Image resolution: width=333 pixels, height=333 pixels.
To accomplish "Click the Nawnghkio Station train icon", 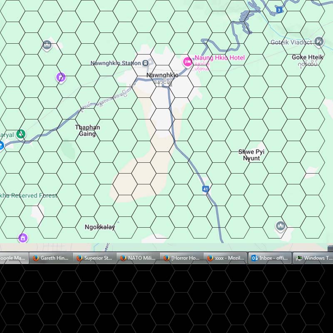I will coord(145,63).
